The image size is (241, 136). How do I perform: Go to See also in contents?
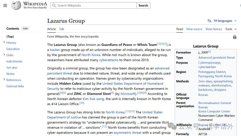coord(12,68)
